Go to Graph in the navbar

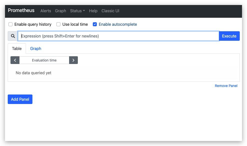coord(60,11)
